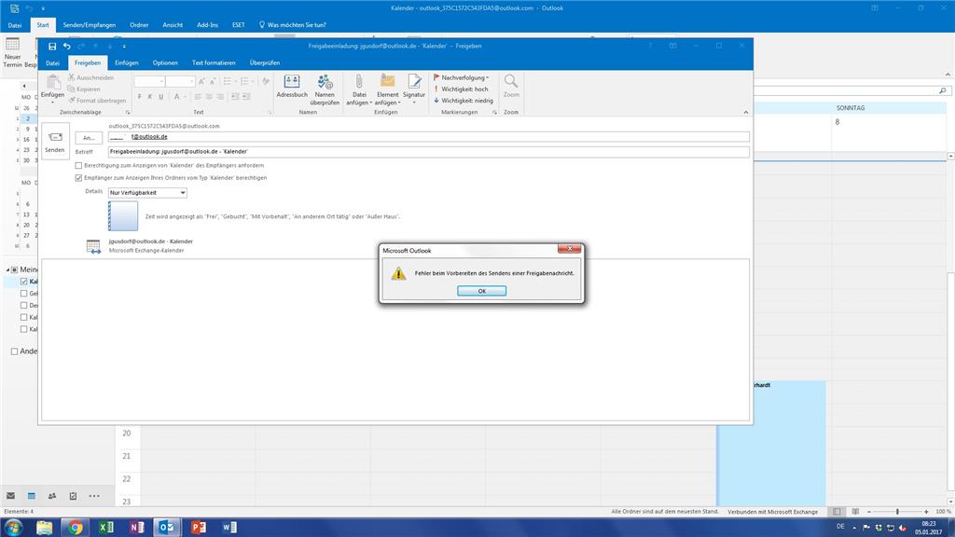Viewport: 955px width, 537px height.
Task: Click the zoom slider in Outlook status bar
Action: point(897,512)
